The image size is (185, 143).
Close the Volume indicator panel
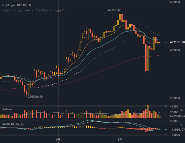181,109
